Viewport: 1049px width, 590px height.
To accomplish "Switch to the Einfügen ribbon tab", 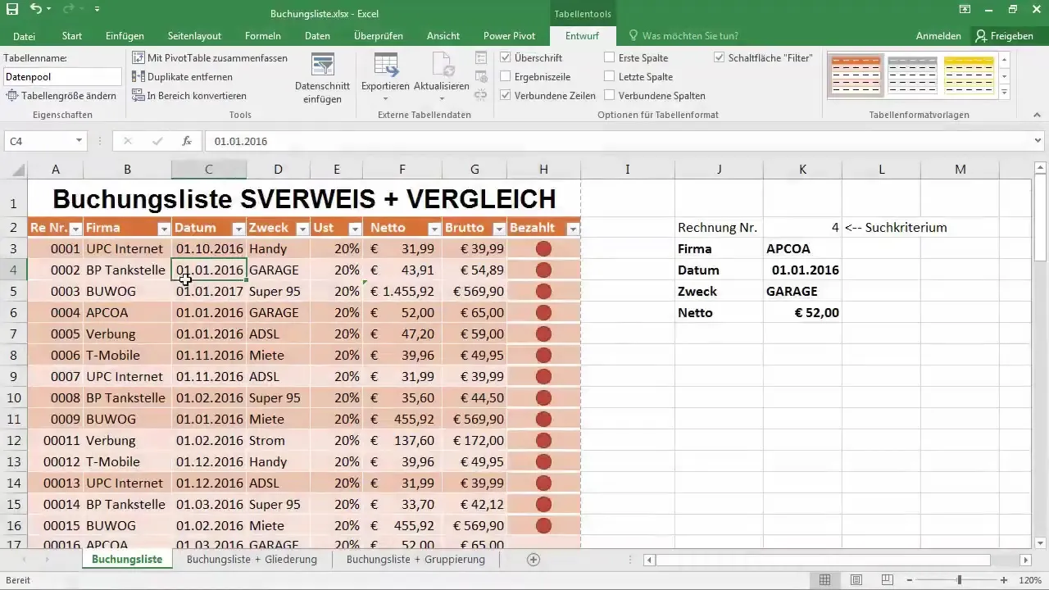I will pyautogui.click(x=125, y=36).
